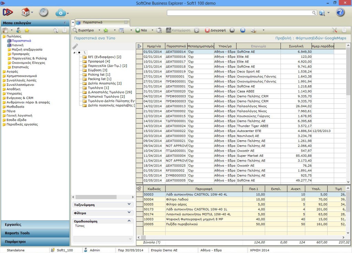The width and height of the screenshot is (352, 253).
Task: Click the round cancel icon after Καταχώριση
Action: pyautogui.click(x=196, y=30)
